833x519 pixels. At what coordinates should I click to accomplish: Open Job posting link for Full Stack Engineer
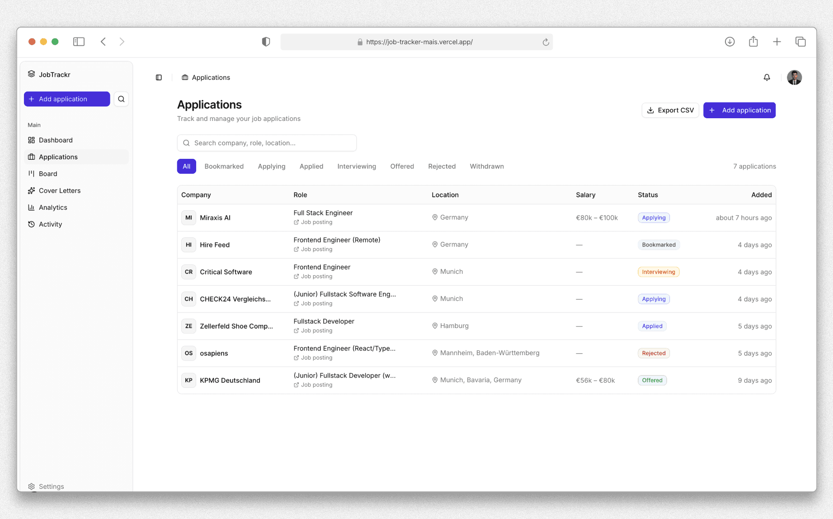313,222
